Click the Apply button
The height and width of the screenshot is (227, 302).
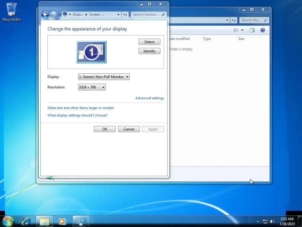coord(153,129)
